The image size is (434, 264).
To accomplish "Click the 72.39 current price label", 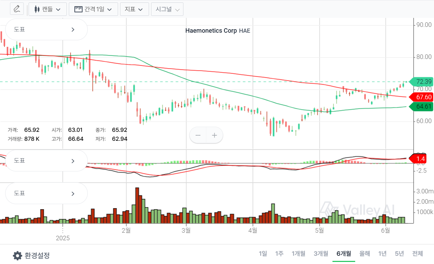I will (x=421, y=82).
